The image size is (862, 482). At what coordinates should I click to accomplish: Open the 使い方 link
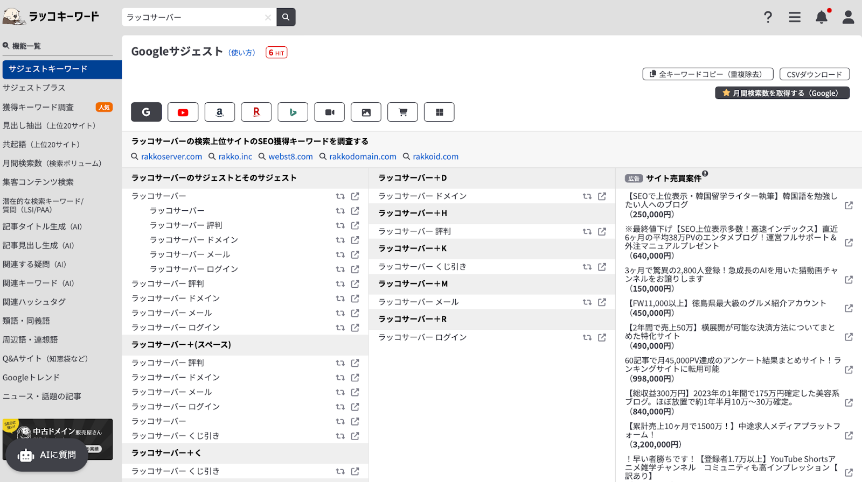[x=242, y=53]
